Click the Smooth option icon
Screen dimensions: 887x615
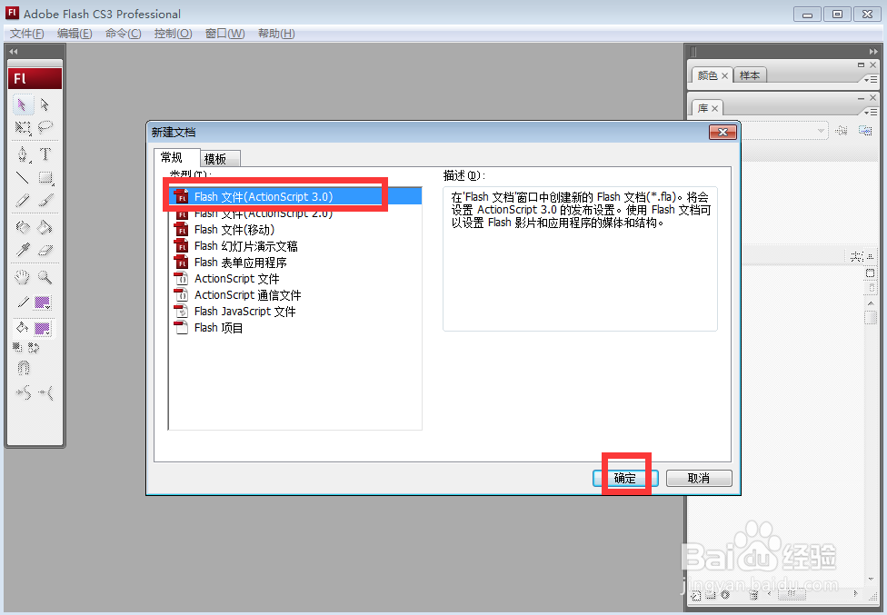tap(24, 392)
